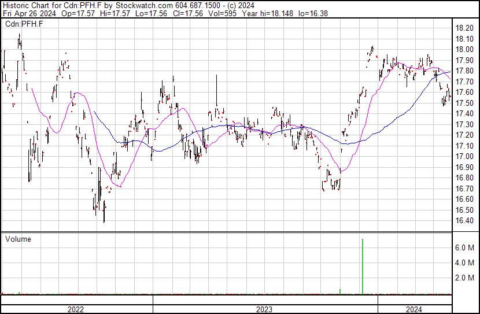Click the 6.0 M volume axis label
Viewport: 480px width, 314px height.
click(x=465, y=247)
